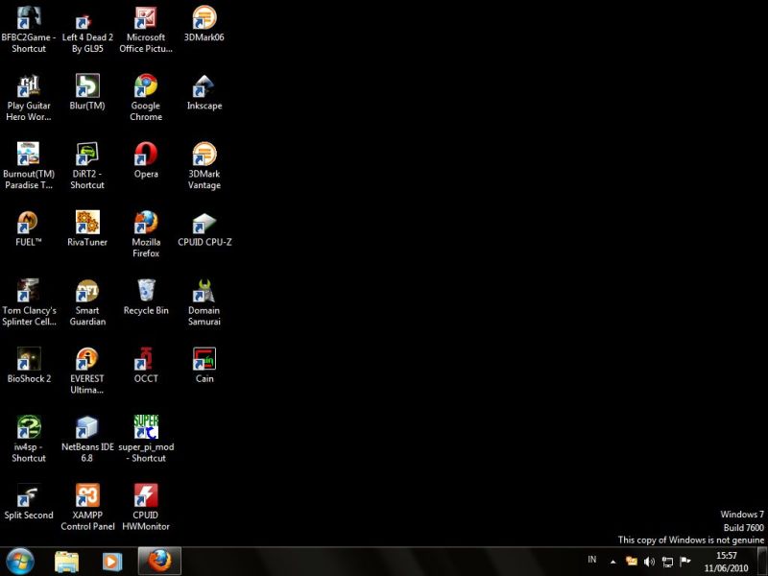
Task: Select Tom Clancy's Splinter Cell shortcut
Action: point(29,291)
